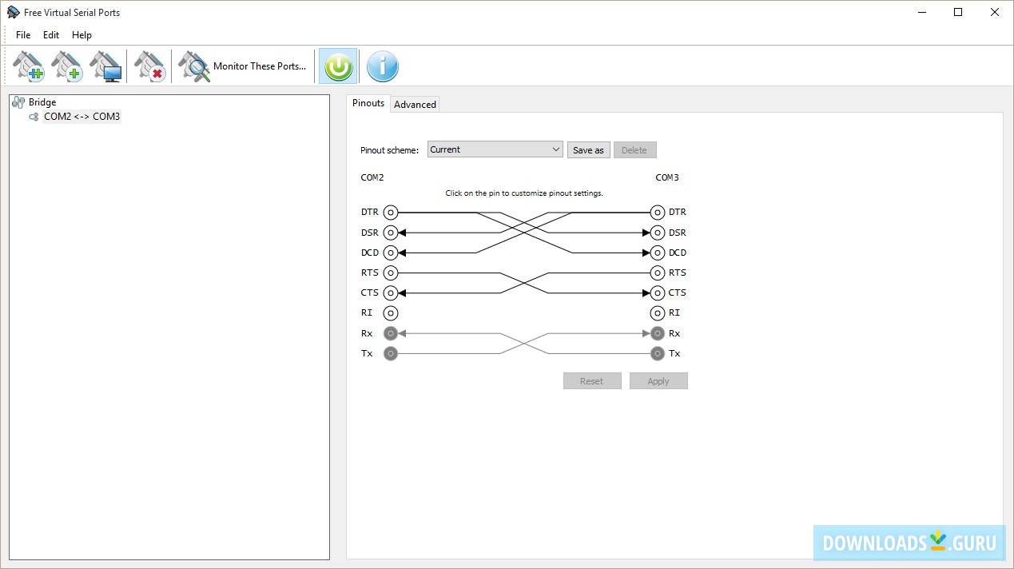Click the Save as button
Viewport: 1014px width, 569px height.
[589, 150]
